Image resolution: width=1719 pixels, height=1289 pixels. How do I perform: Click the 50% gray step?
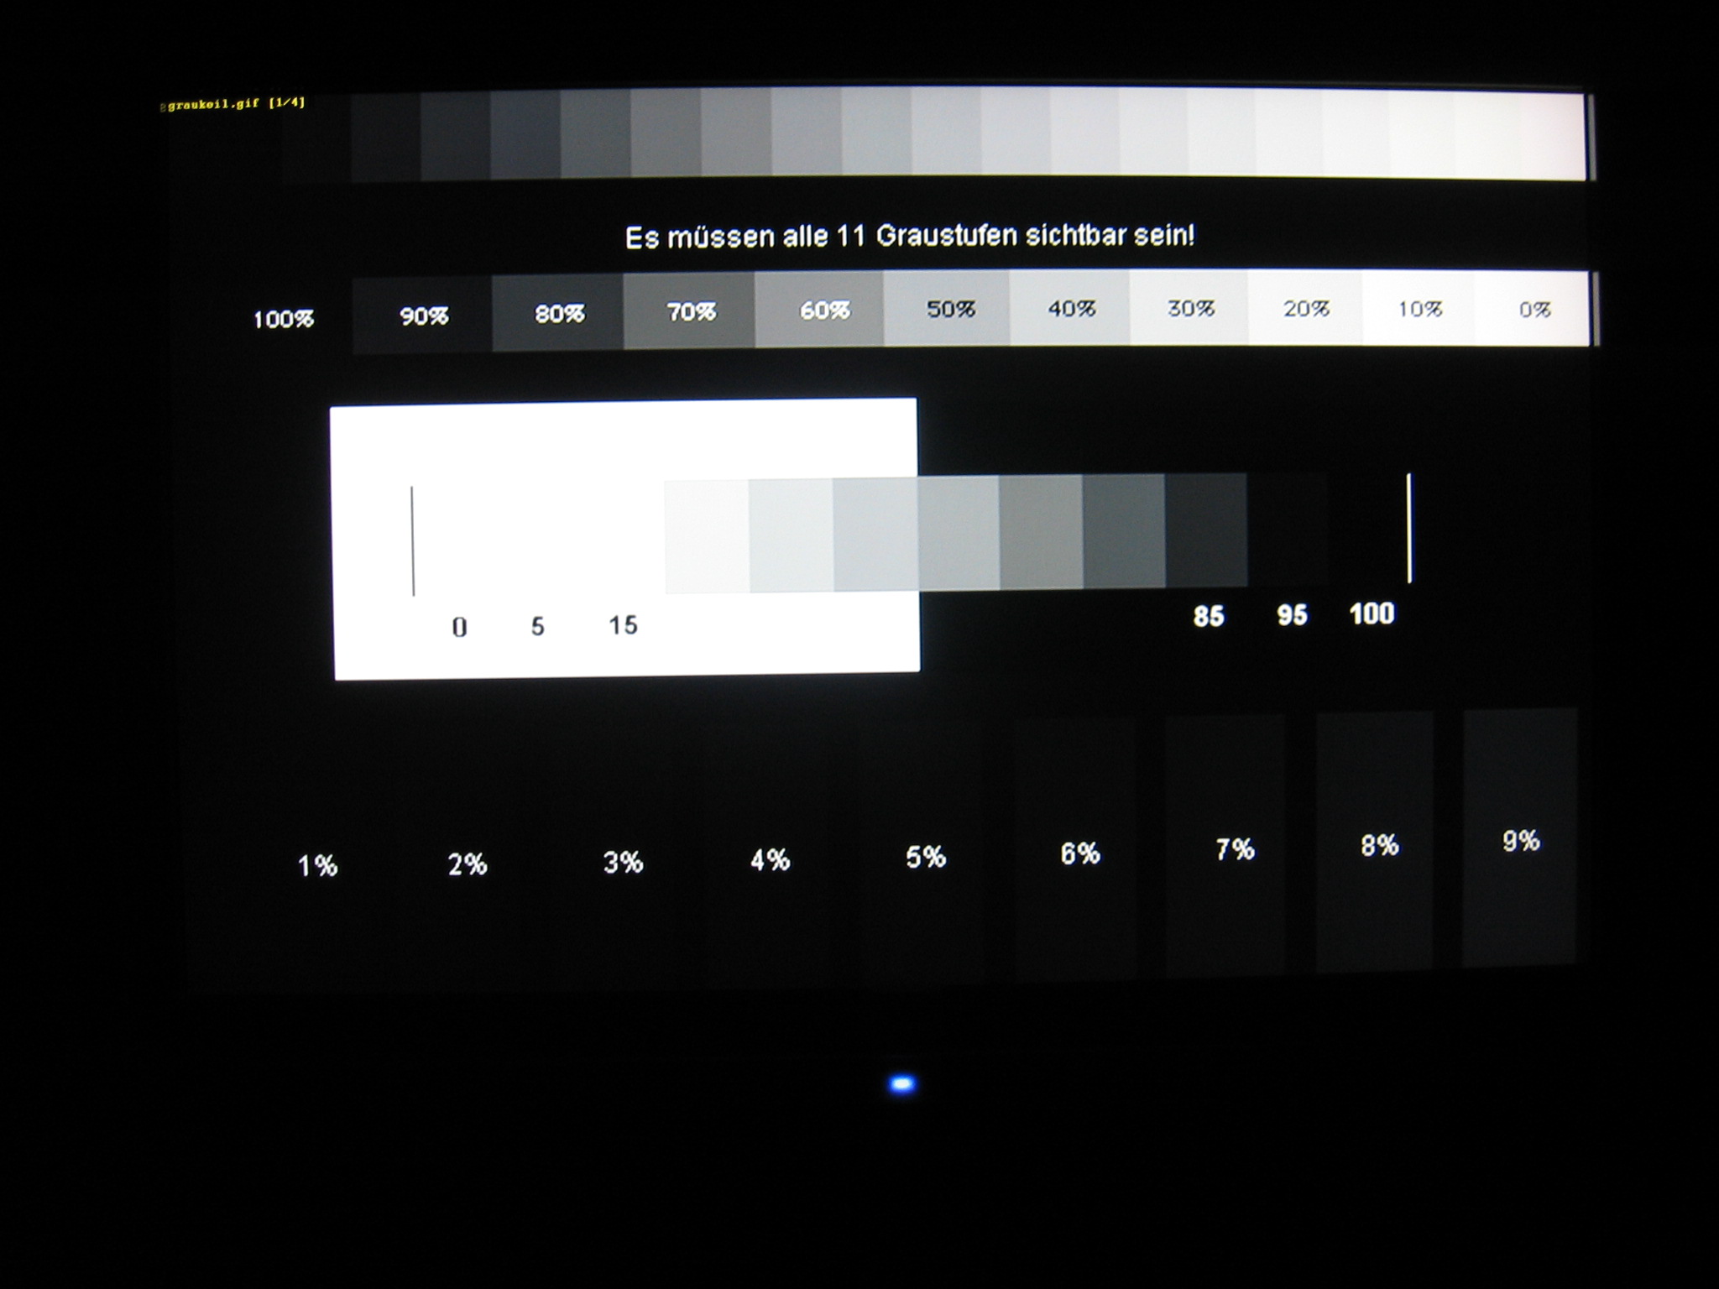pyautogui.click(x=948, y=308)
